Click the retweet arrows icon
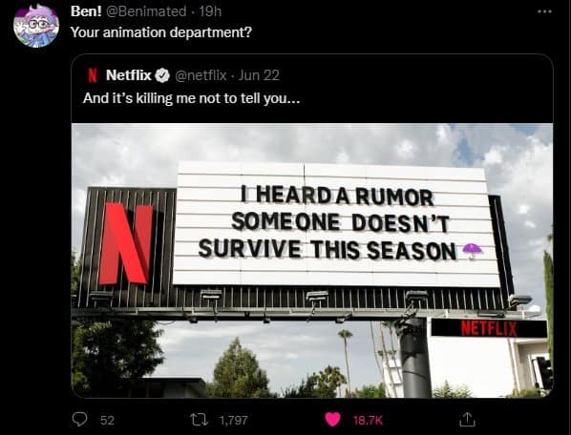This screenshot has width=571, height=435. [x=200, y=420]
